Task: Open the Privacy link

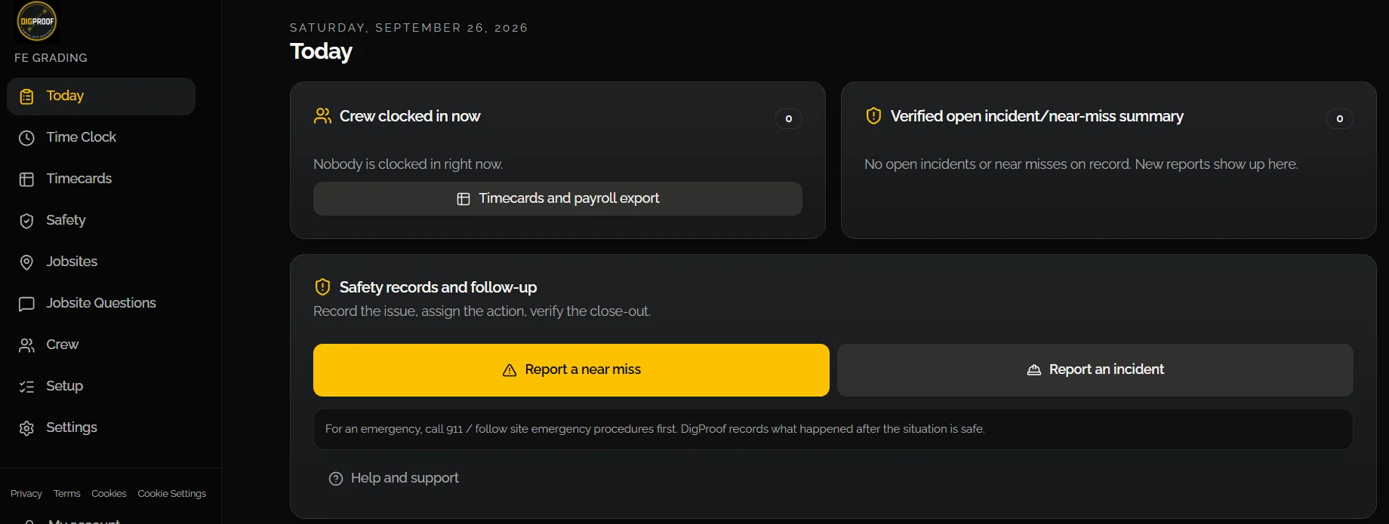Action: pos(26,494)
